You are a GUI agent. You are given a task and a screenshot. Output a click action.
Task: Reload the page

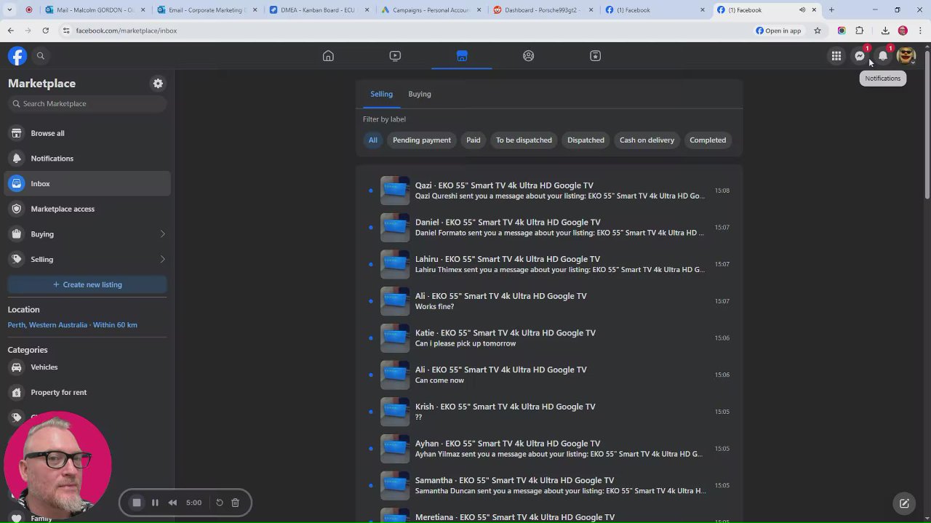pyautogui.click(x=45, y=31)
